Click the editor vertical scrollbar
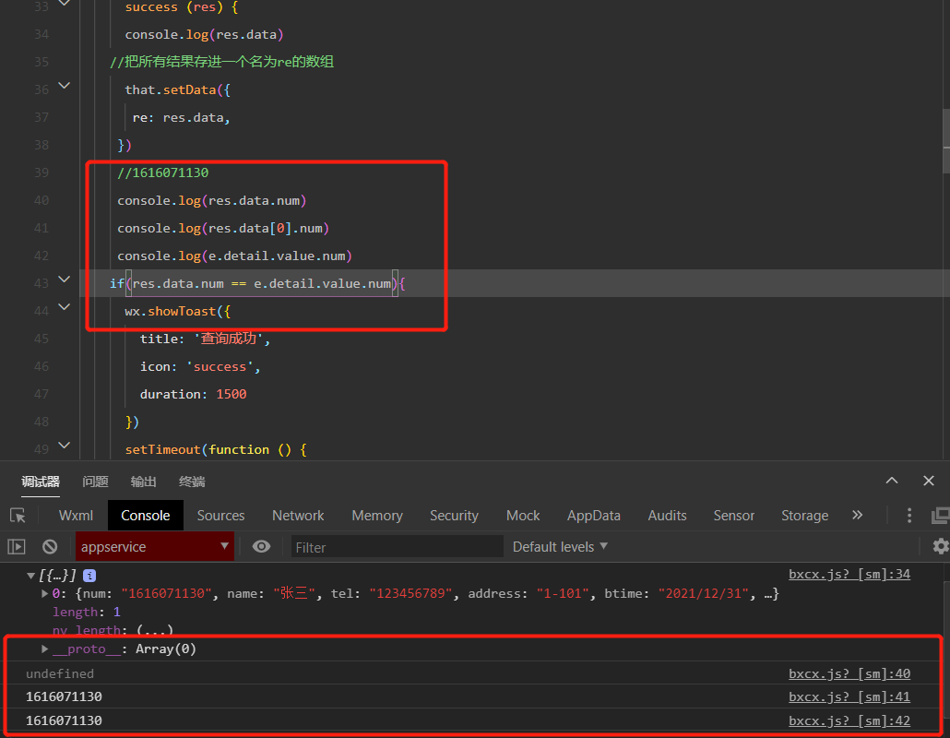 (945, 139)
